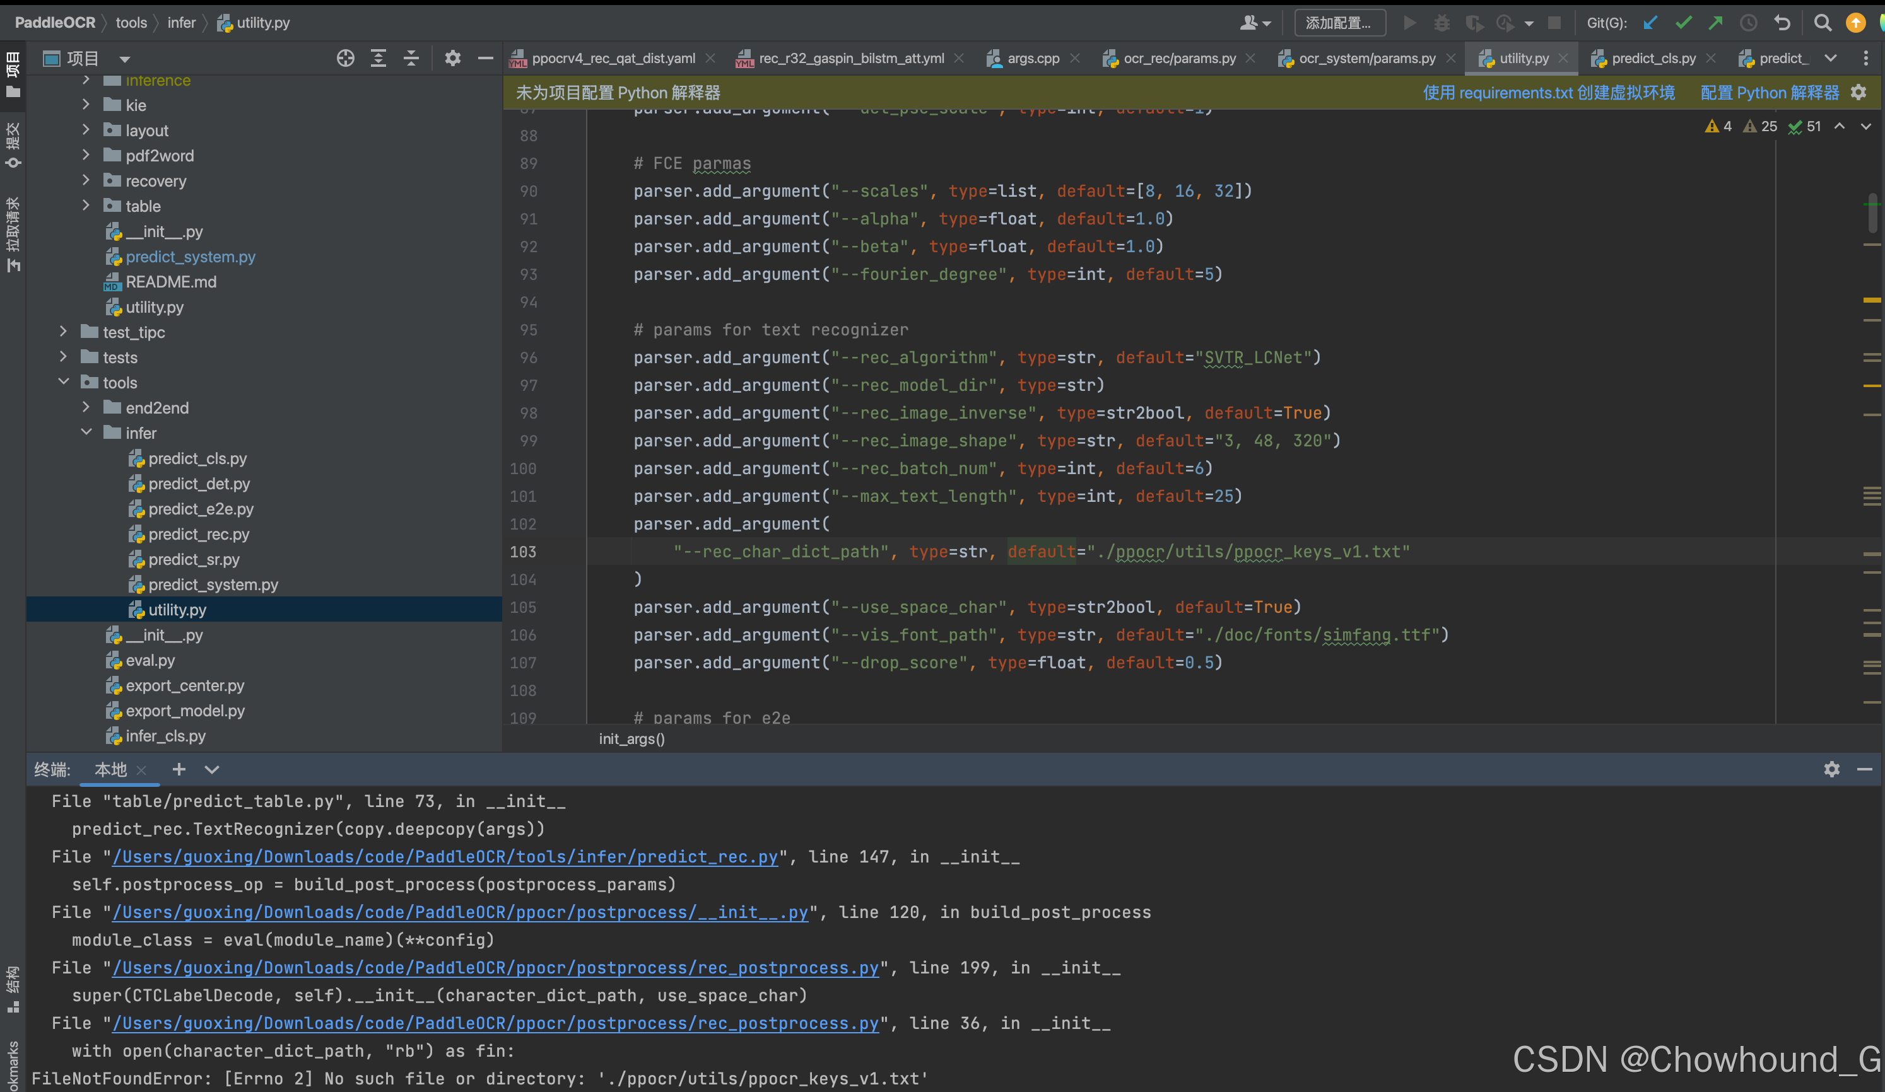Click the Git push arrow icon
1885x1092 pixels.
tap(1715, 23)
